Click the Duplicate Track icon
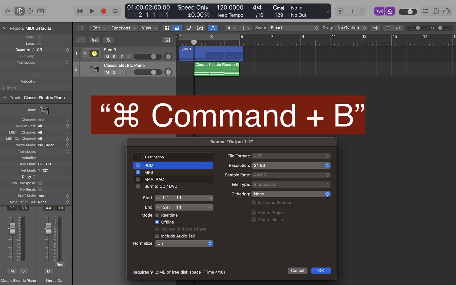Image resolution: width=456 pixels, height=285 pixels. point(95,40)
